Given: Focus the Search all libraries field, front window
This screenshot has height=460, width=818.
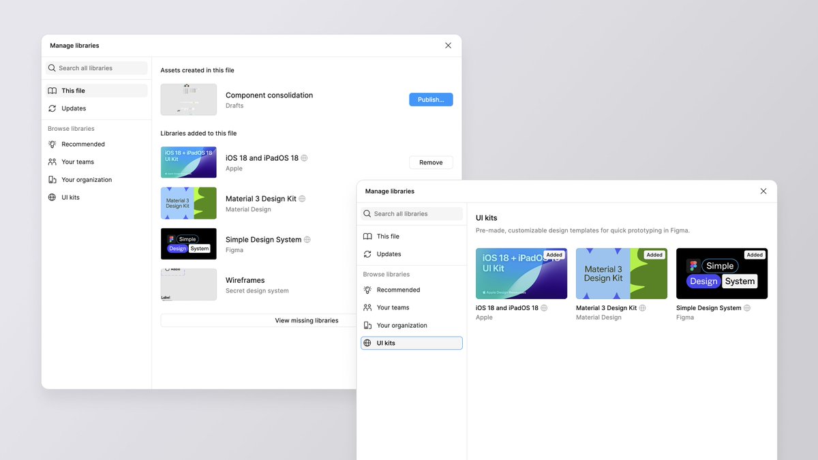Looking at the screenshot, I should (412, 214).
